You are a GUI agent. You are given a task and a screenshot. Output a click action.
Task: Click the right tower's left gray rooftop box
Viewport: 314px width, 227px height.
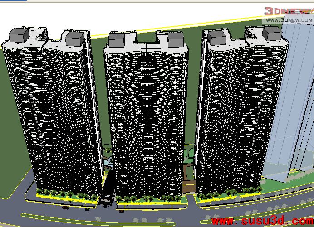click(217, 38)
